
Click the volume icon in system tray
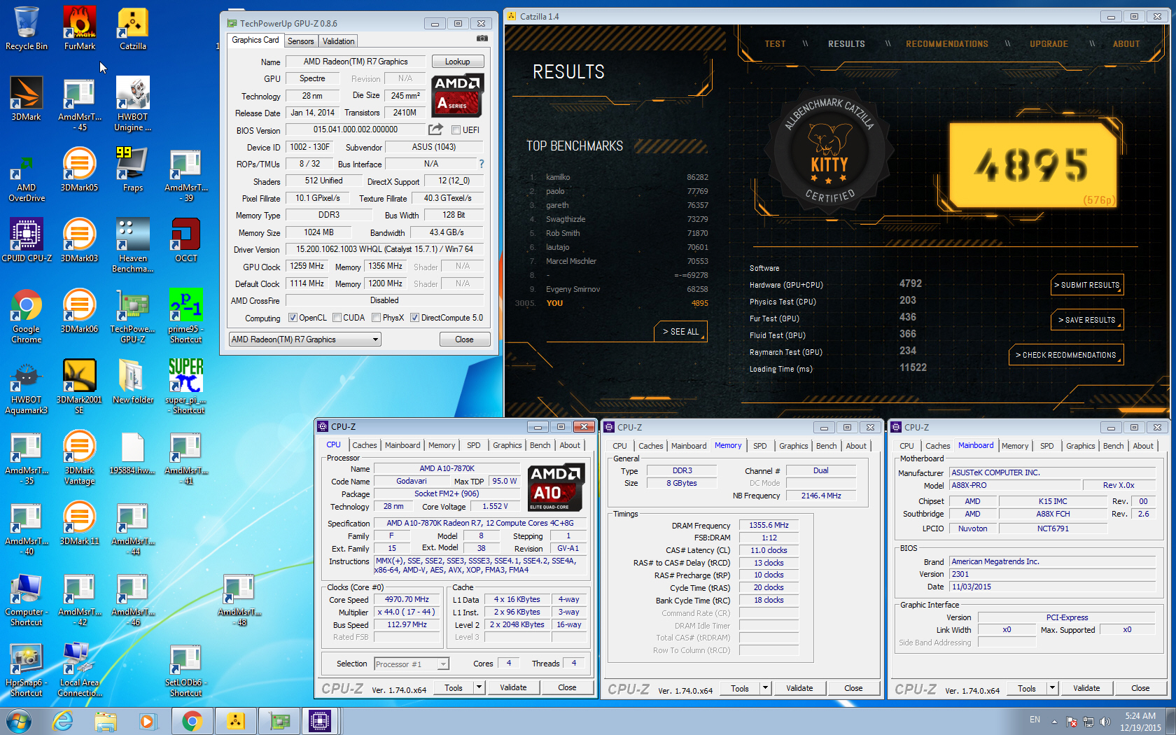1105,722
